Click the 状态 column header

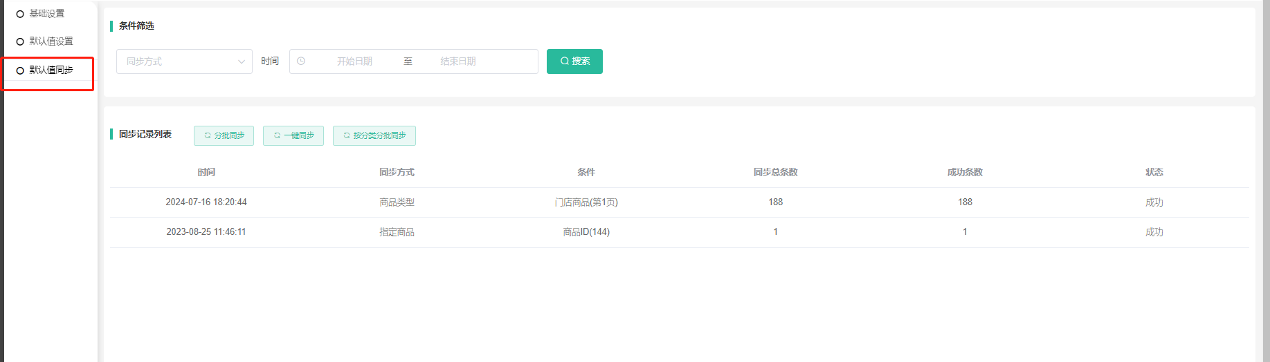(x=1154, y=172)
